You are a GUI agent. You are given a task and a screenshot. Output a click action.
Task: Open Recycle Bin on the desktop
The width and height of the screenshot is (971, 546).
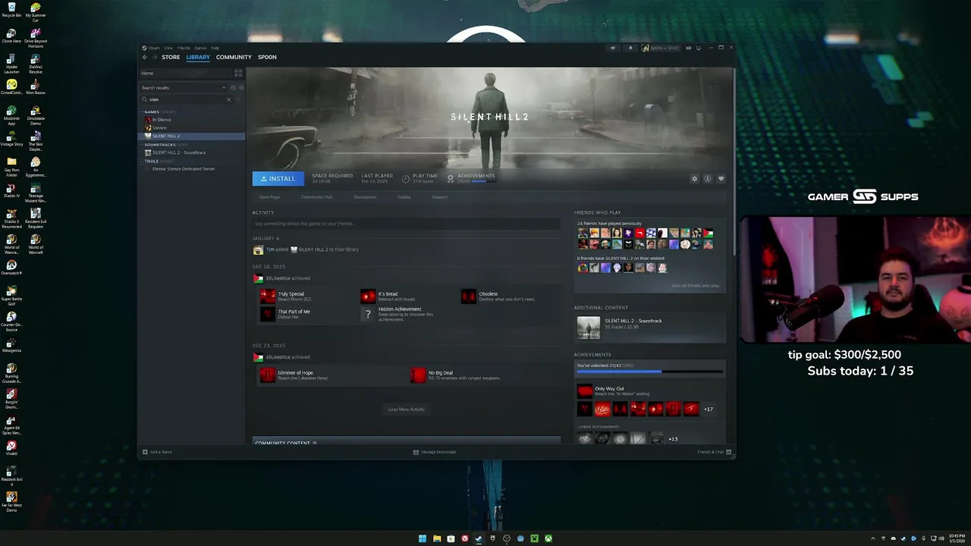tap(11, 10)
